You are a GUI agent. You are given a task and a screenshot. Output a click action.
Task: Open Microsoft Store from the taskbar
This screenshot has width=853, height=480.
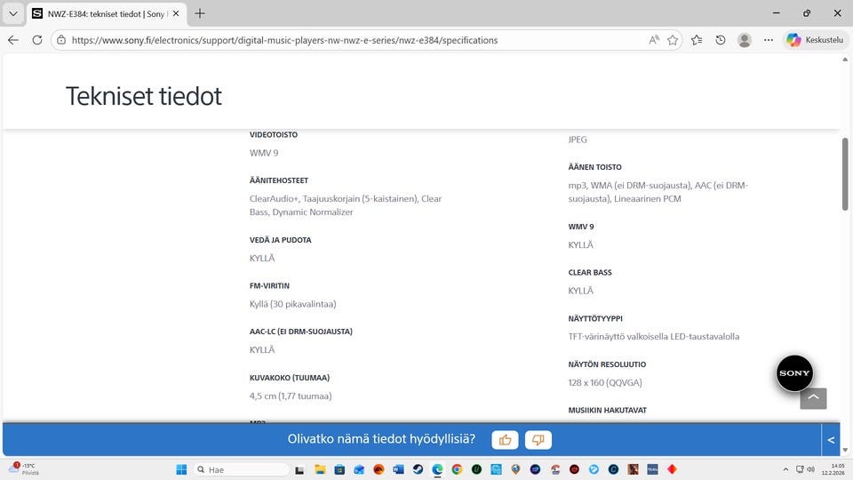(339, 469)
